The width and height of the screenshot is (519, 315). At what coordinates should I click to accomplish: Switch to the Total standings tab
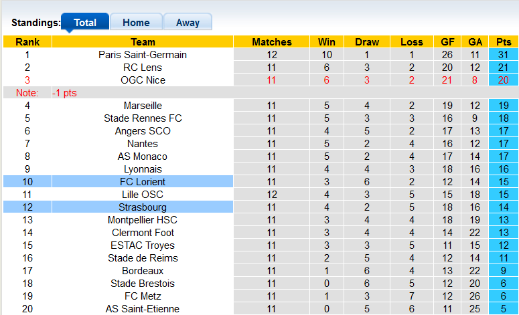[x=85, y=22]
